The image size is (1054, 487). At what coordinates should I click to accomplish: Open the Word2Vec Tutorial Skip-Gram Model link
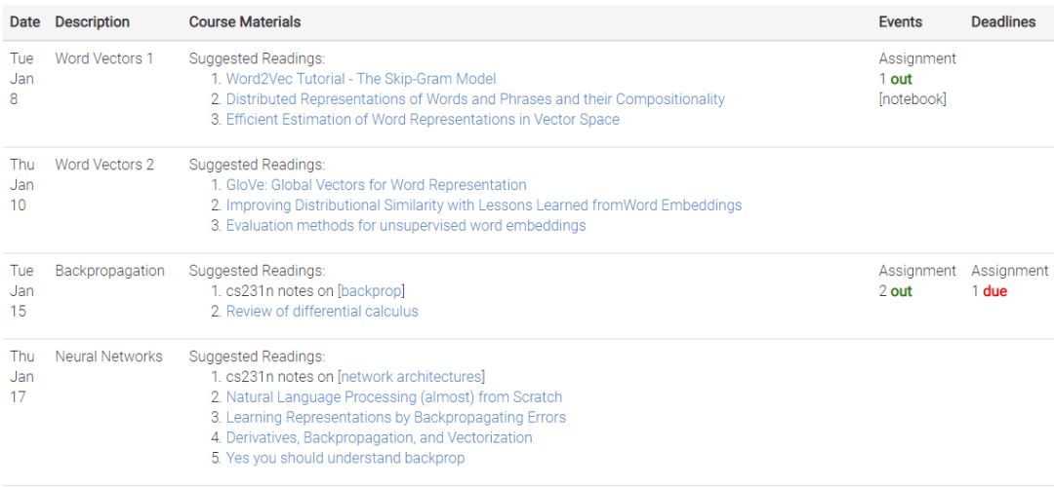[x=360, y=79]
